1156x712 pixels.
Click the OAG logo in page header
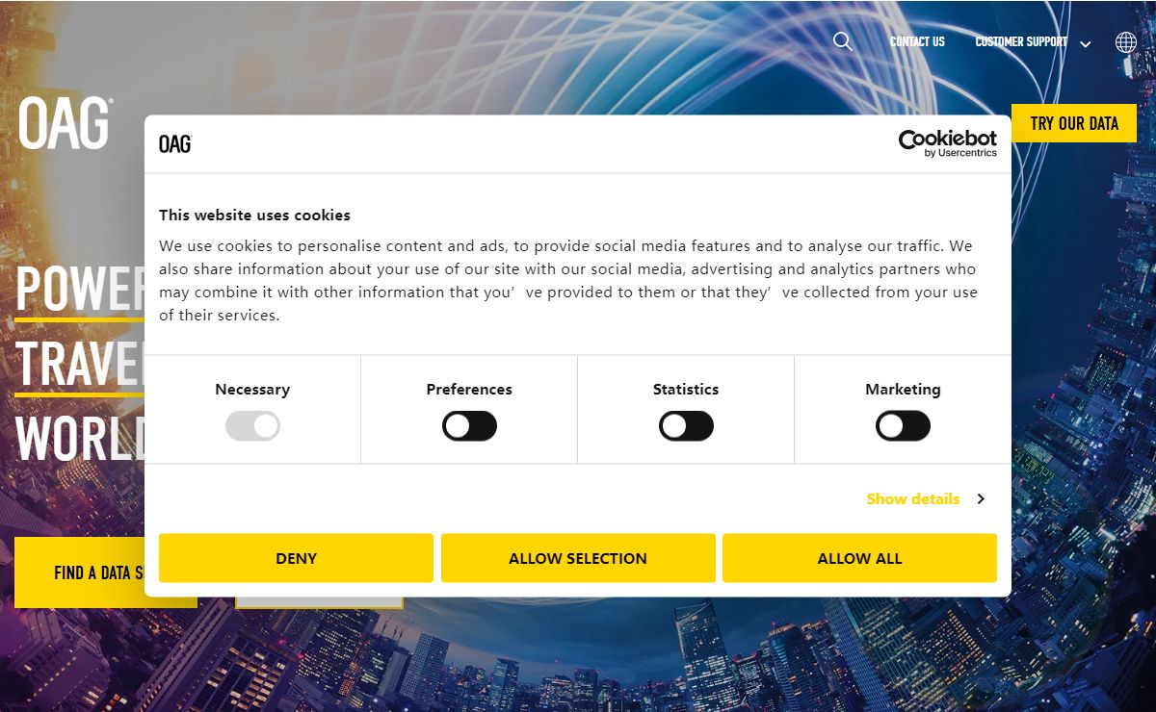tap(65, 122)
